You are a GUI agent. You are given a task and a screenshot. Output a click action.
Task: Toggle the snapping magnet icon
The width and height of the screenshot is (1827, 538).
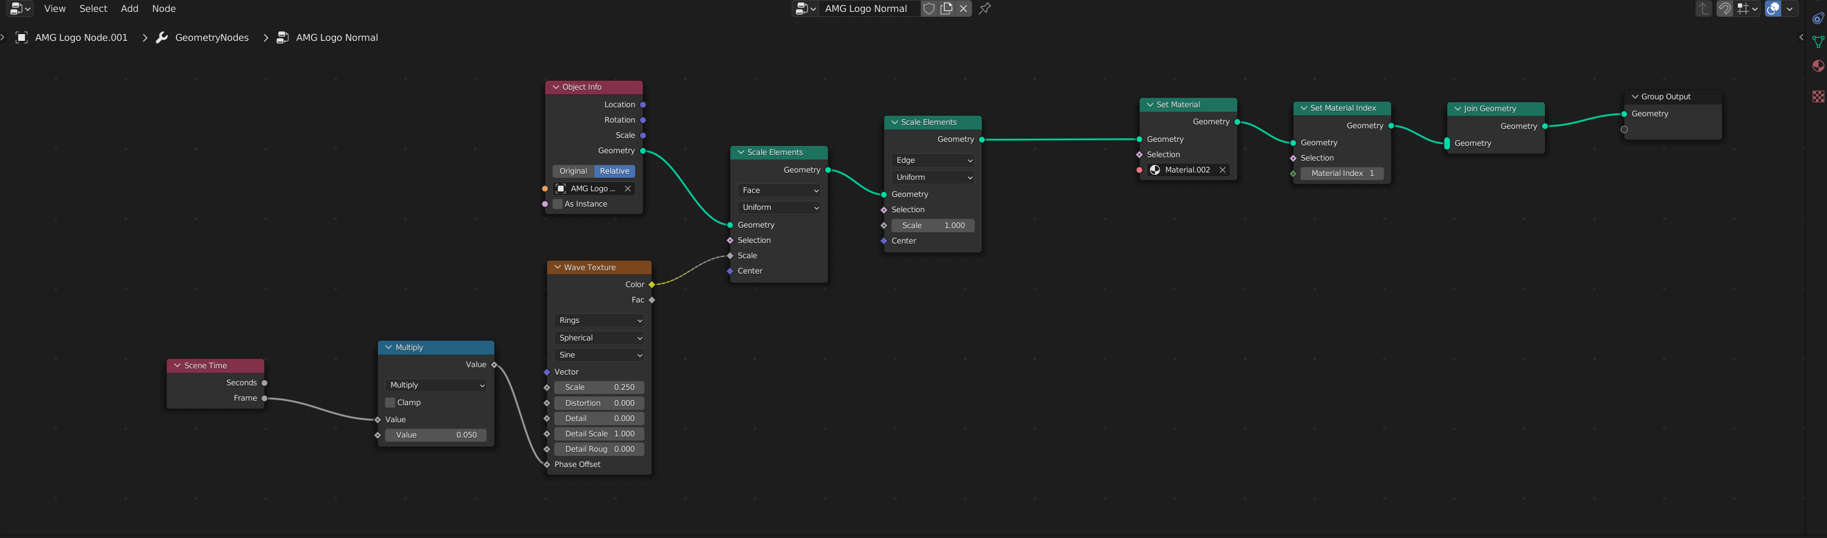tap(1725, 9)
